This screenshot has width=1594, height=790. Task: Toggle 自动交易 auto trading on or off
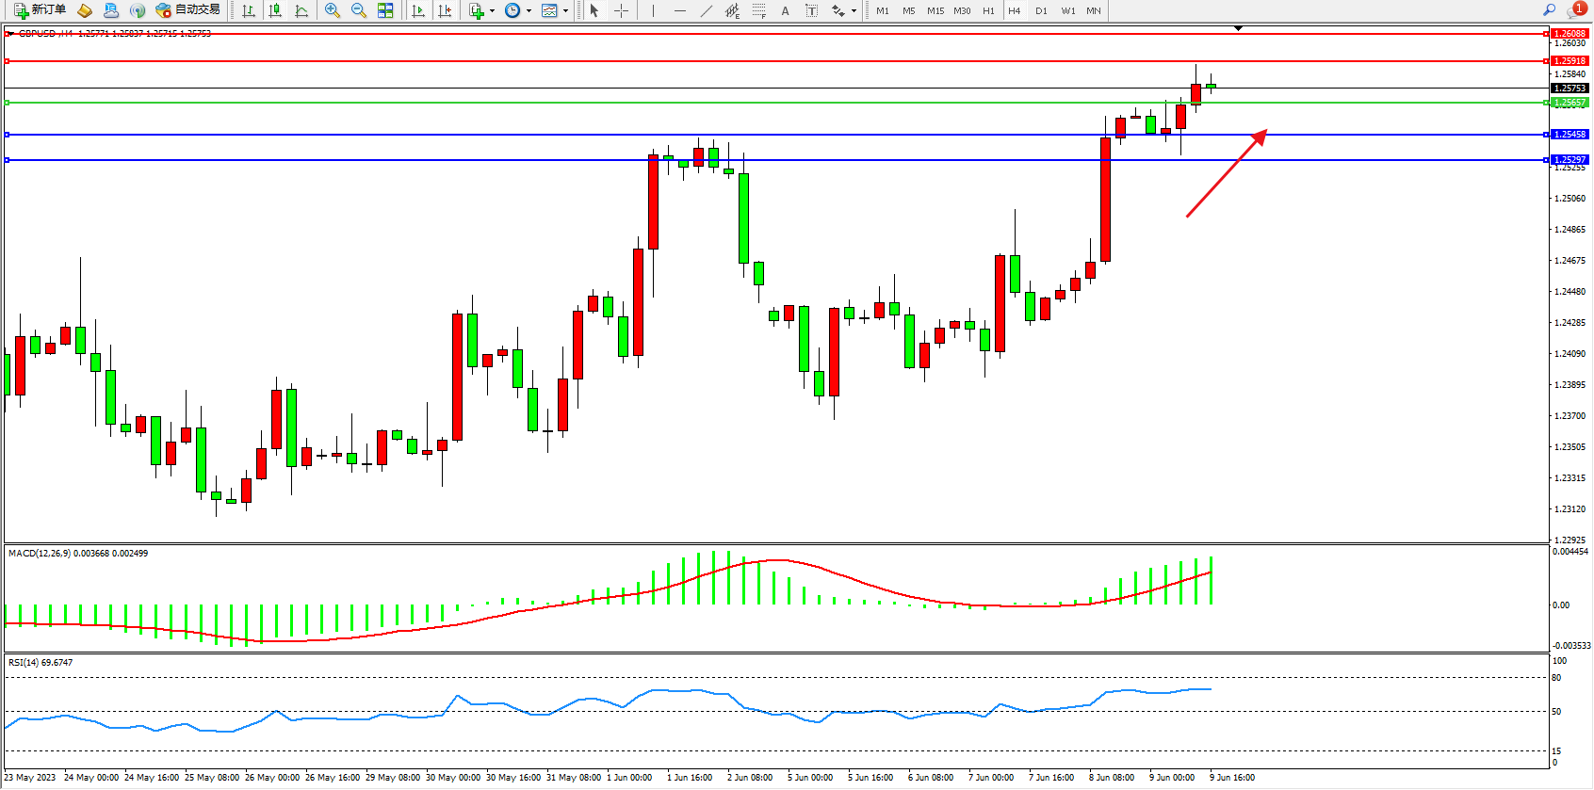tap(188, 10)
